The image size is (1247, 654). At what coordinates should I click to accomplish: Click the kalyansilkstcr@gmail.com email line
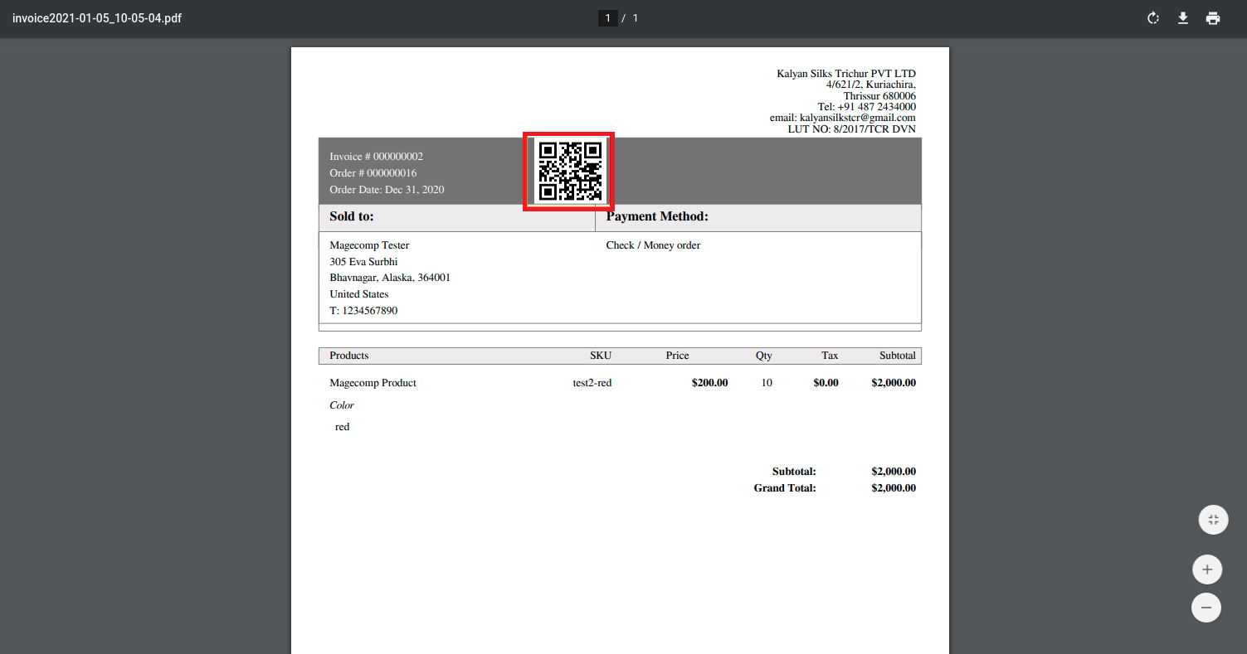click(843, 118)
